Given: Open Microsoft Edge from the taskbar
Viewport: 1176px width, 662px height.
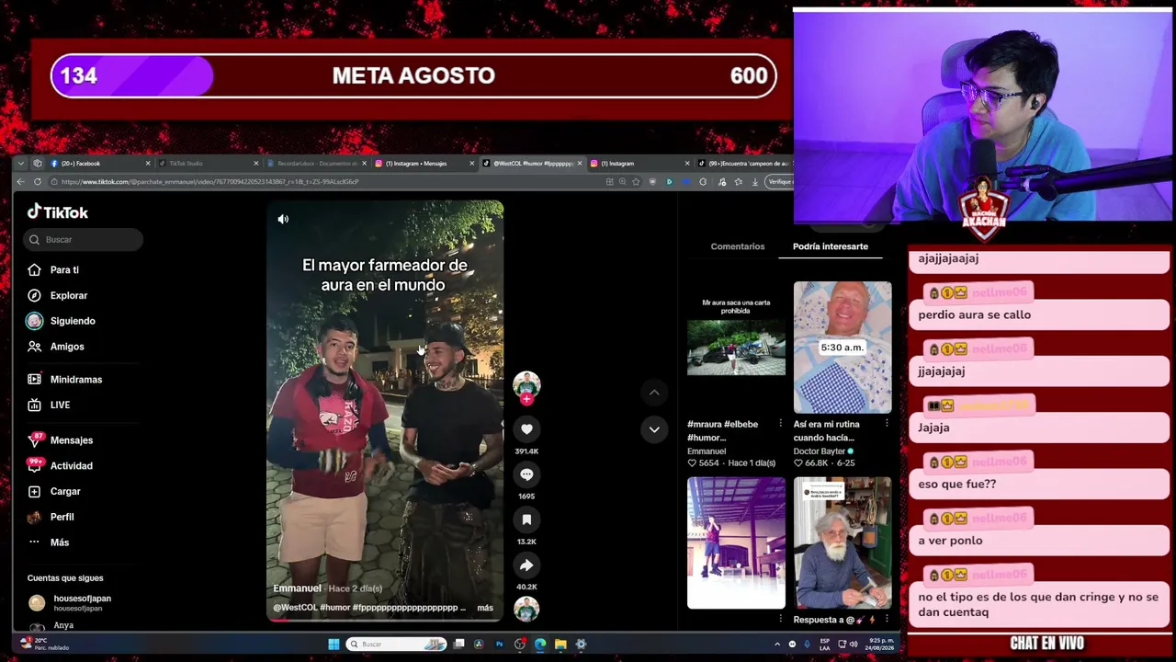Looking at the screenshot, I should tap(540, 645).
